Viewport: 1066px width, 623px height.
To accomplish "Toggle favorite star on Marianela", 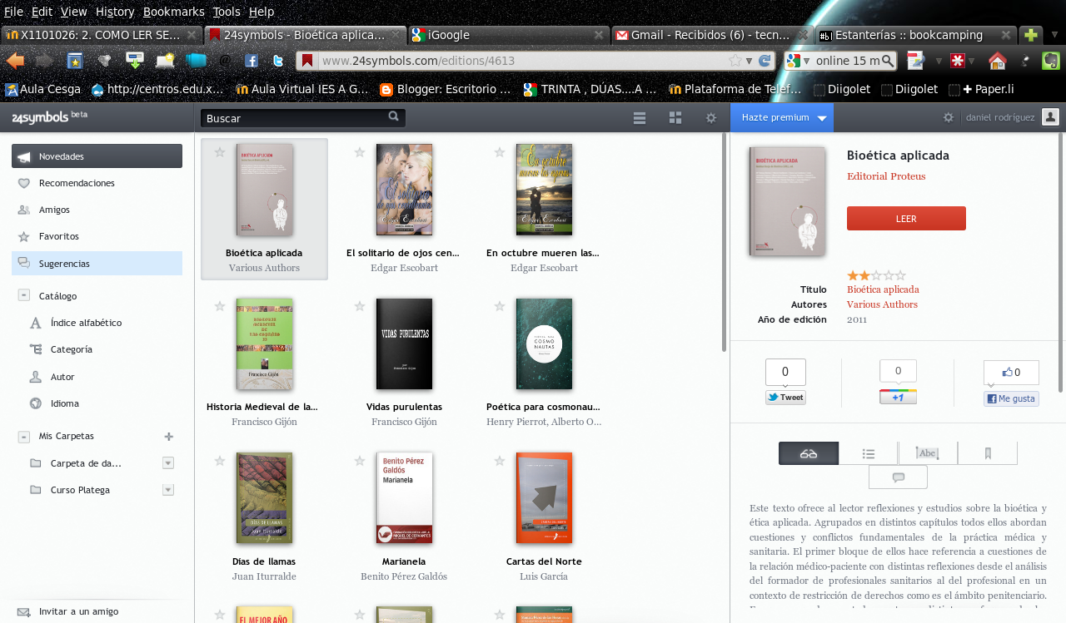I will click(x=360, y=461).
